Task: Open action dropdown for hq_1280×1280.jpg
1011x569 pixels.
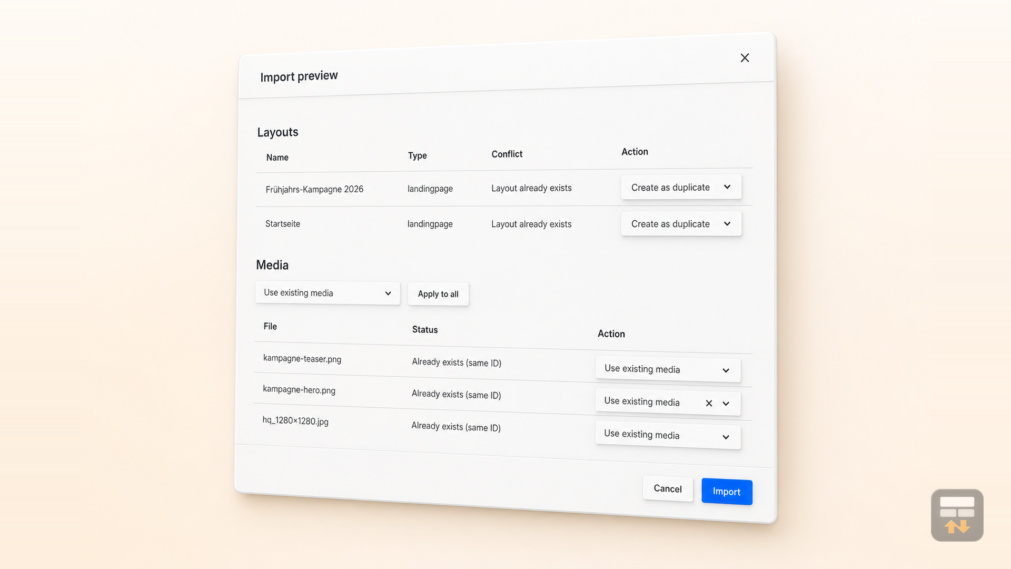Action: (668, 435)
